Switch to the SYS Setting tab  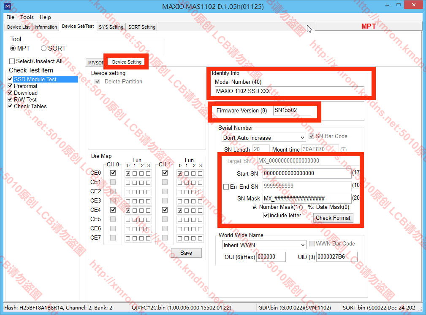pos(111,27)
